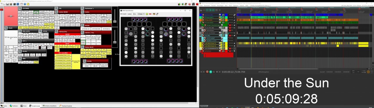Click the red minus icon in DMX monitor
The width and height of the screenshot is (374, 108).
(150, 14)
